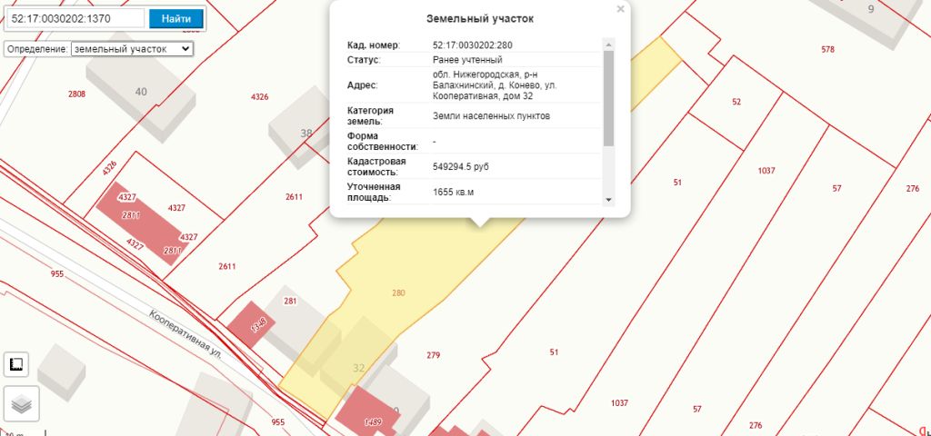Select parcel 2808 on the map
This screenshot has height=436, width=931.
[77, 94]
